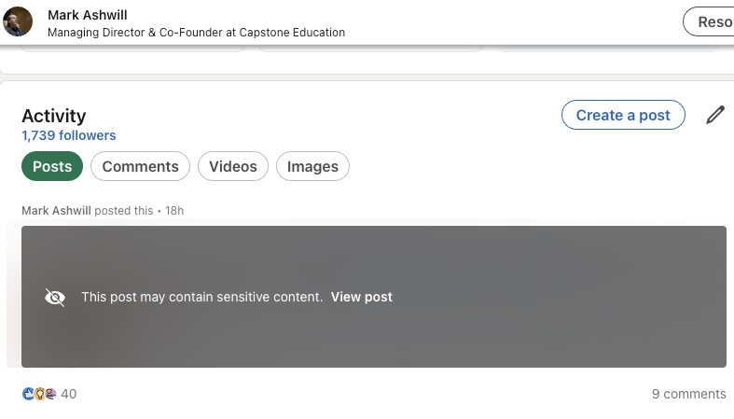
Task: Click Mark Ashwill's profile avatar photo
Action: [19, 21]
